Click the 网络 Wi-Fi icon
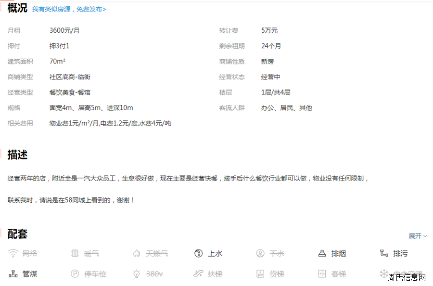 [x=13, y=253]
